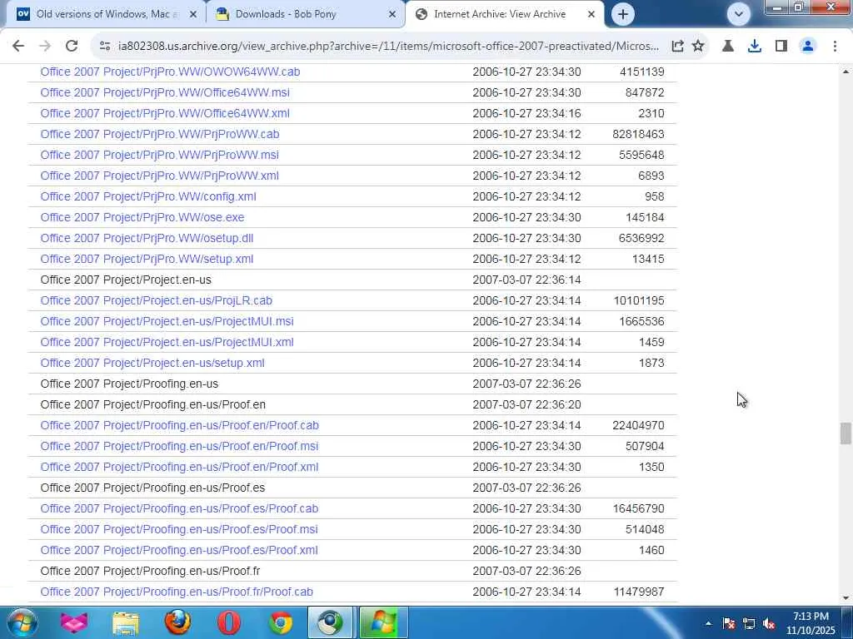Open Windows Start button
853x639 pixels.
pos(22,622)
